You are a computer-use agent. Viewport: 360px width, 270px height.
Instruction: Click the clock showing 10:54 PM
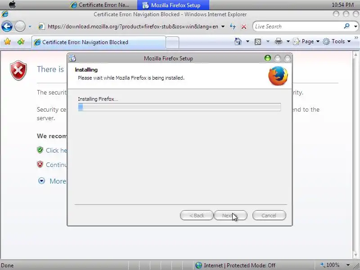tap(343, 5)
